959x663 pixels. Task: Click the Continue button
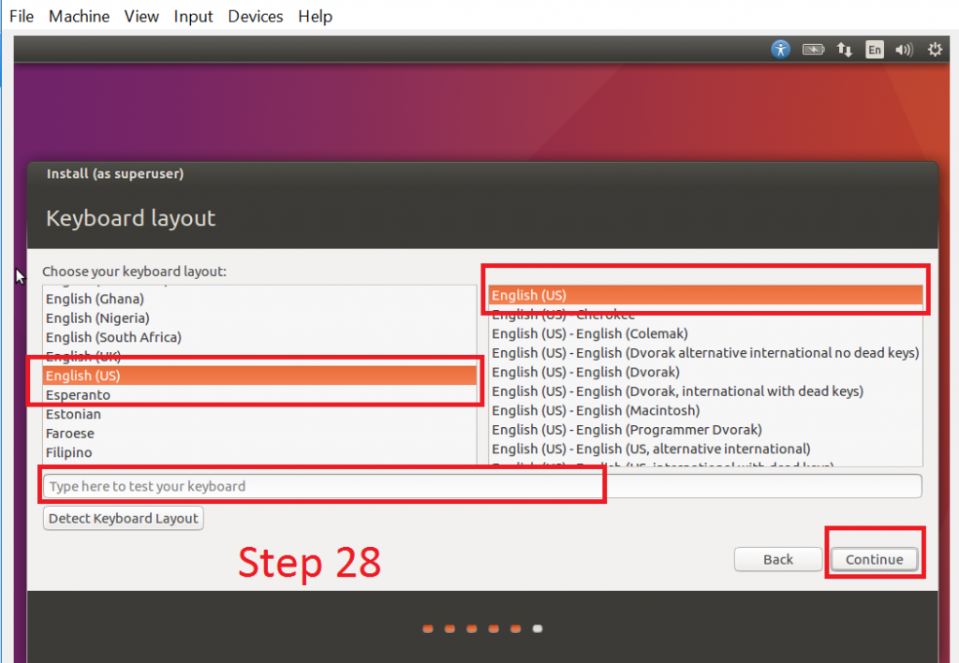(874, 560)
